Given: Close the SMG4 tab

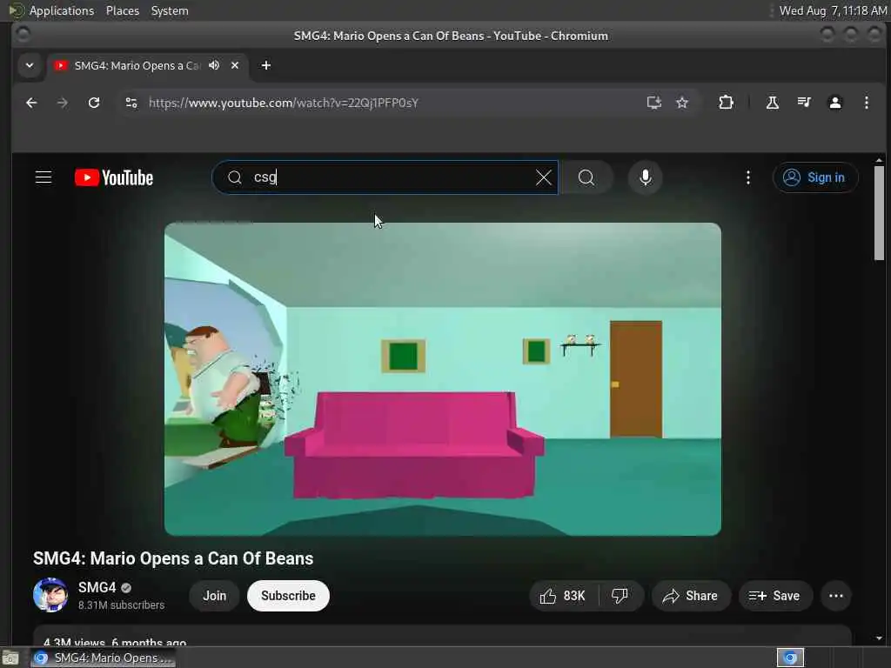Looking at the screenshot, I should coord(235,65).
